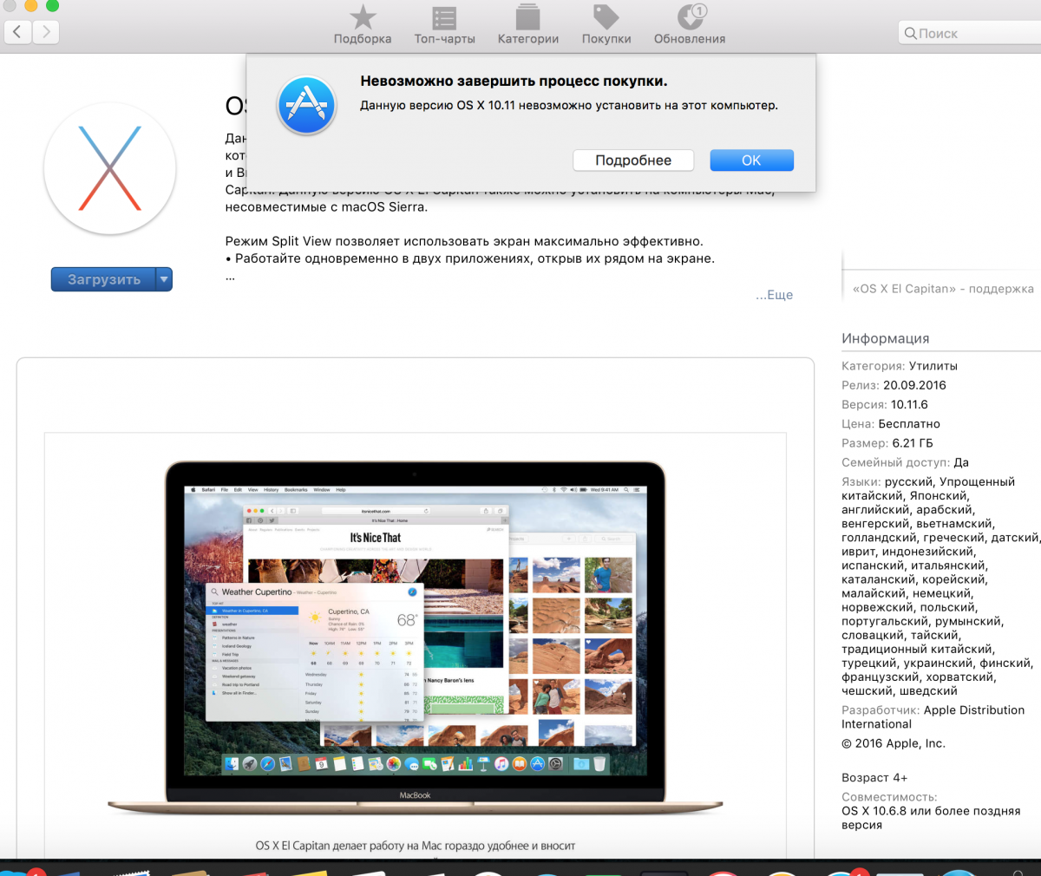Expand description via ...Еще link
The height and width of the screenshot is (876, 1041).
(774, 295)
